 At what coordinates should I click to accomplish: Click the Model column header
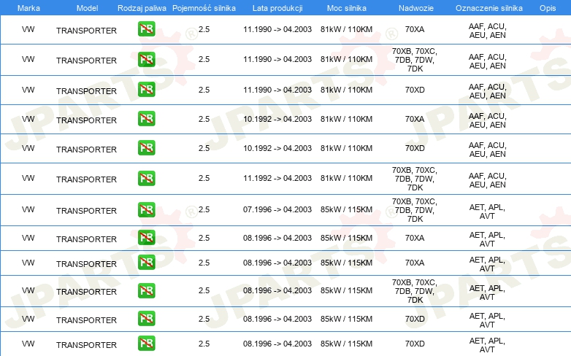(x=87, y=8)
